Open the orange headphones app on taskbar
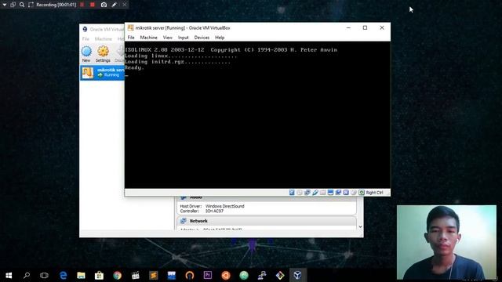The width and height of the screenshot is (502, 282). tap(190, 275)
